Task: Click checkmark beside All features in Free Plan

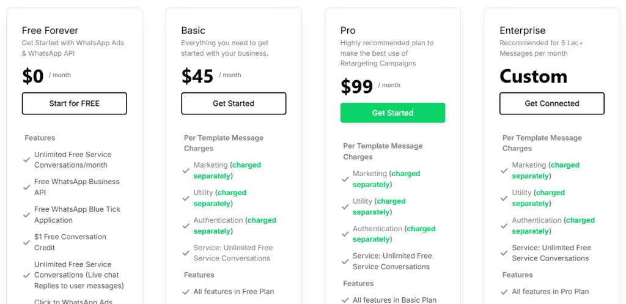Action: (186, 292)
